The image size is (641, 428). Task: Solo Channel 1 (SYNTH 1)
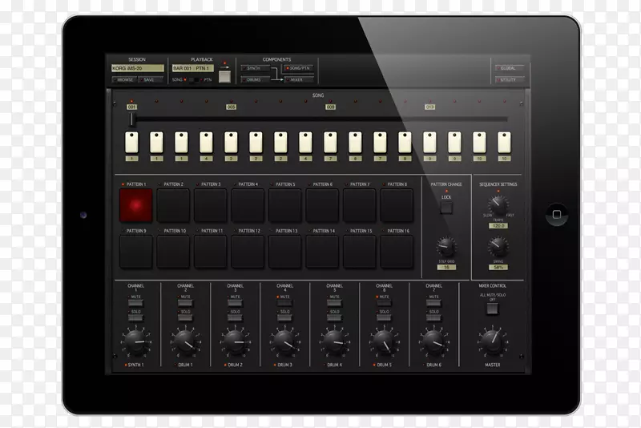135,317
